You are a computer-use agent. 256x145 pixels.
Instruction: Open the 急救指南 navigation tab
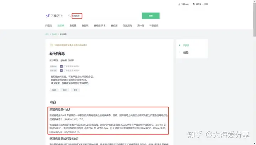[x=127, y=26]
